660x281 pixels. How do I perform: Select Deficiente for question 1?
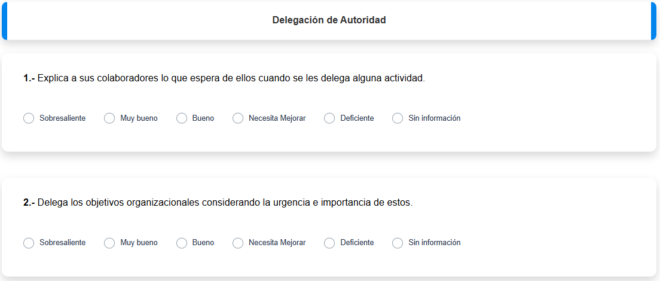pyautogui.click(x=329, y=118)
